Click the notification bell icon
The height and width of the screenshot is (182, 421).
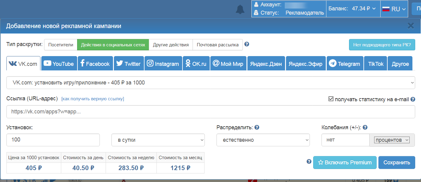click(x=240, y=9)
